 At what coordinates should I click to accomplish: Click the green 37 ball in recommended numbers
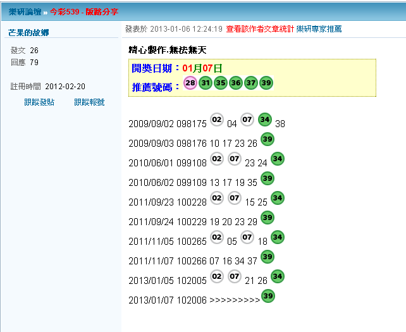pos(251,83)
